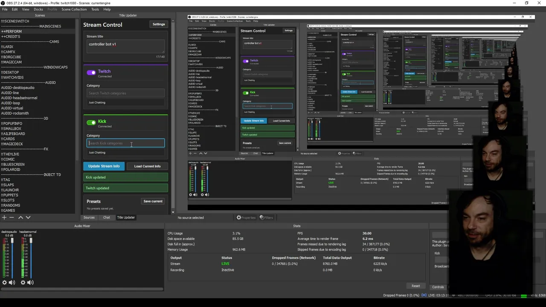Image resolution: width=546 pixels, height=307 pixels.
Task: Open the Edit menu
Action: [x=15, y=9]
